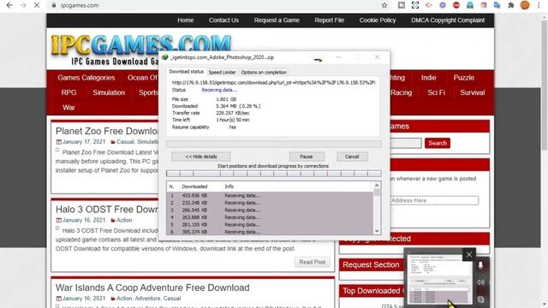This screenshot has height=308, width=548.
Task: Click the Read Post button for Halo 3 ODST
Action: (312, 262)
